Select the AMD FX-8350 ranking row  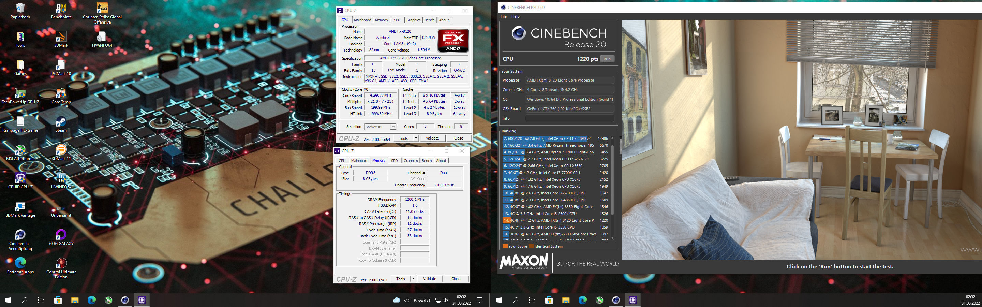(555, 207)
